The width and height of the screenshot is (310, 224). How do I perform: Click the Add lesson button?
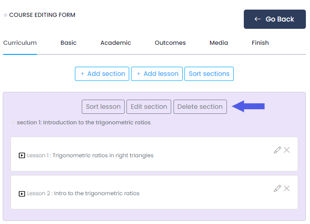point(157,74)
